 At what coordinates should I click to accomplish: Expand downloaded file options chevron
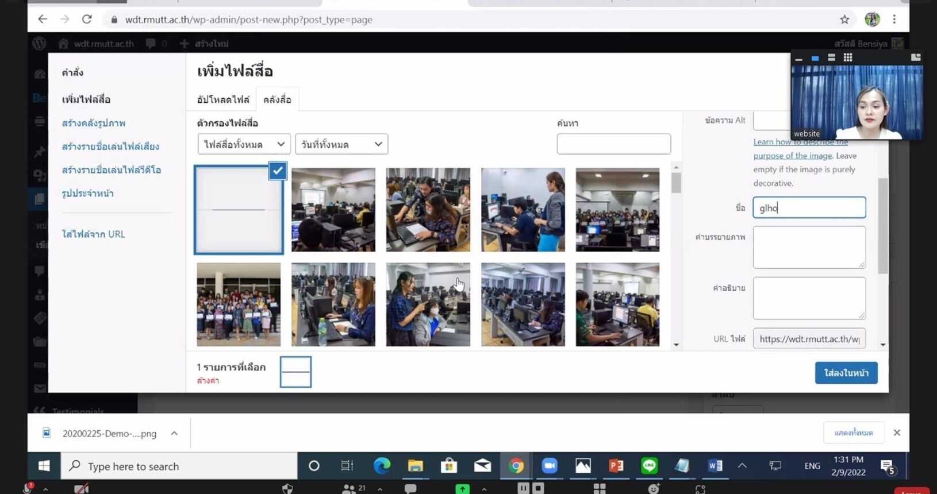coord(174,433)
